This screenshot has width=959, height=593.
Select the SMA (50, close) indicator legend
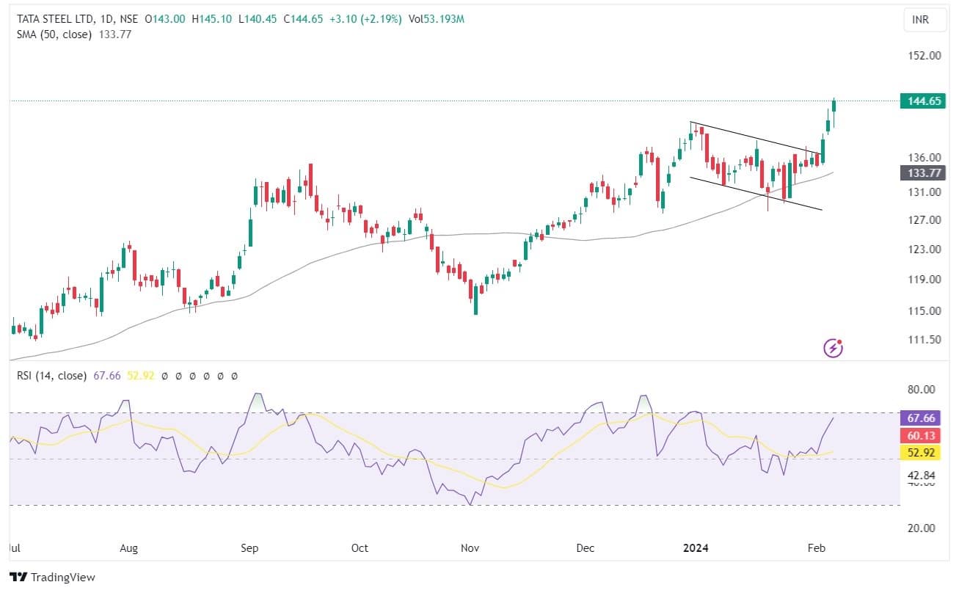pyautogui.click(x=50, y=34)
